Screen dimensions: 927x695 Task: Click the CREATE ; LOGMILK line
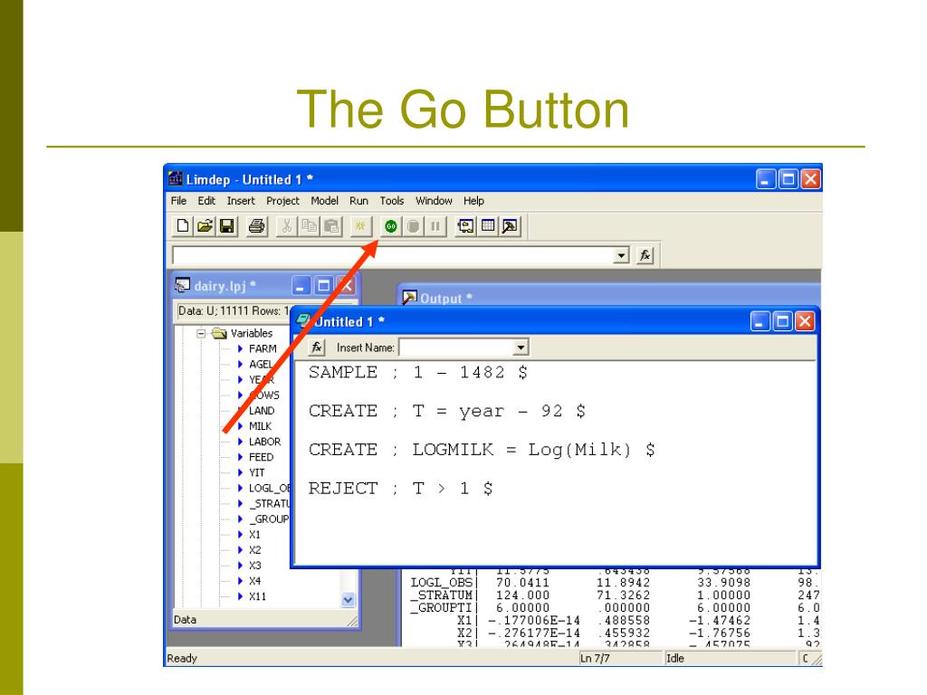[482, 450]
